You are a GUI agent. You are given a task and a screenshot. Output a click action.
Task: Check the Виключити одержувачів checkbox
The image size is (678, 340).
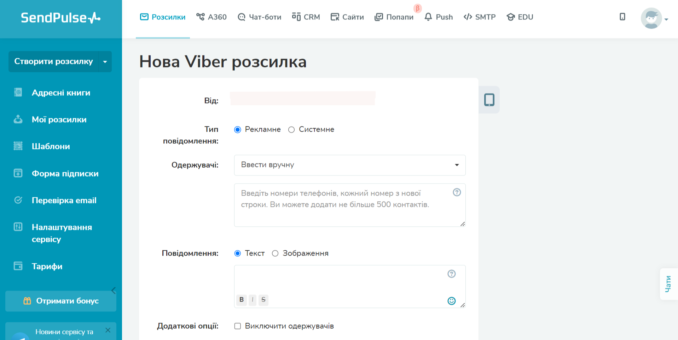pos(238,326)
